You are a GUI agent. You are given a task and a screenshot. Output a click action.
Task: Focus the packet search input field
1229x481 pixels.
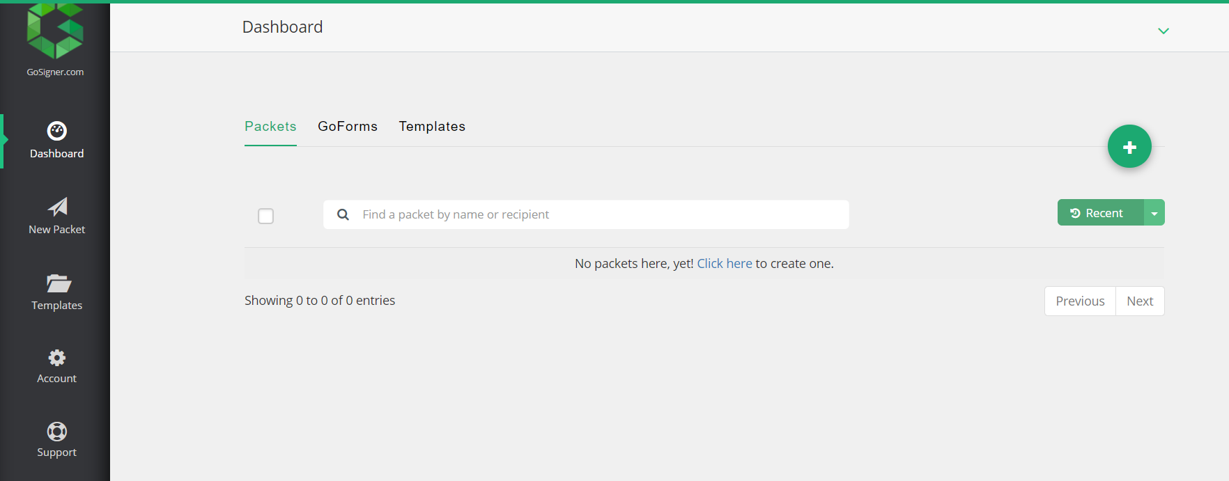tap(599, 214)
